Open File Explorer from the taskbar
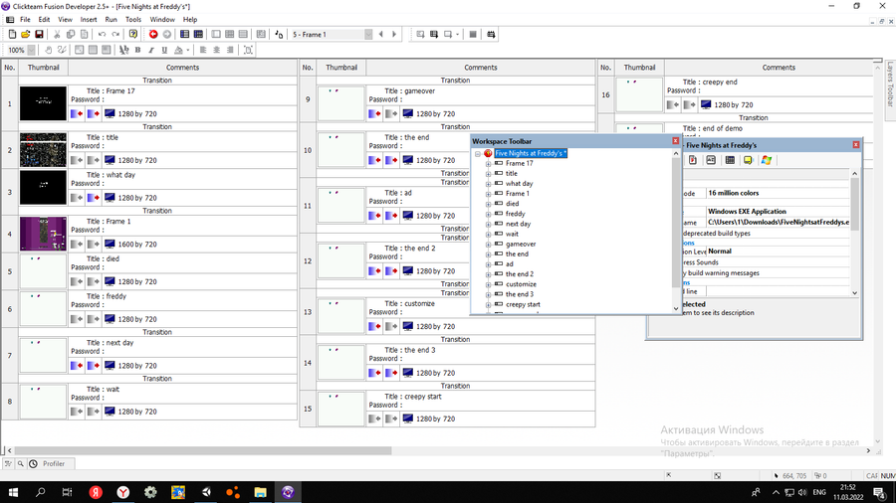Screen dimensions: 896x503 tap(261, 492)
